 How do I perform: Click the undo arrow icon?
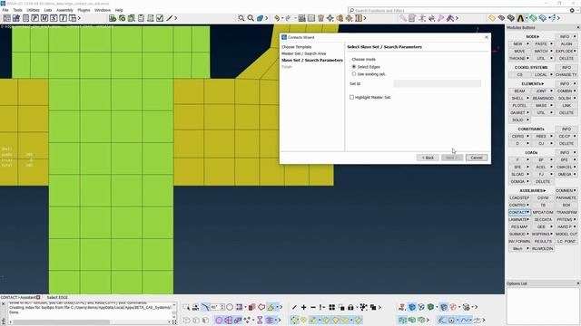(x=277, y=18)
